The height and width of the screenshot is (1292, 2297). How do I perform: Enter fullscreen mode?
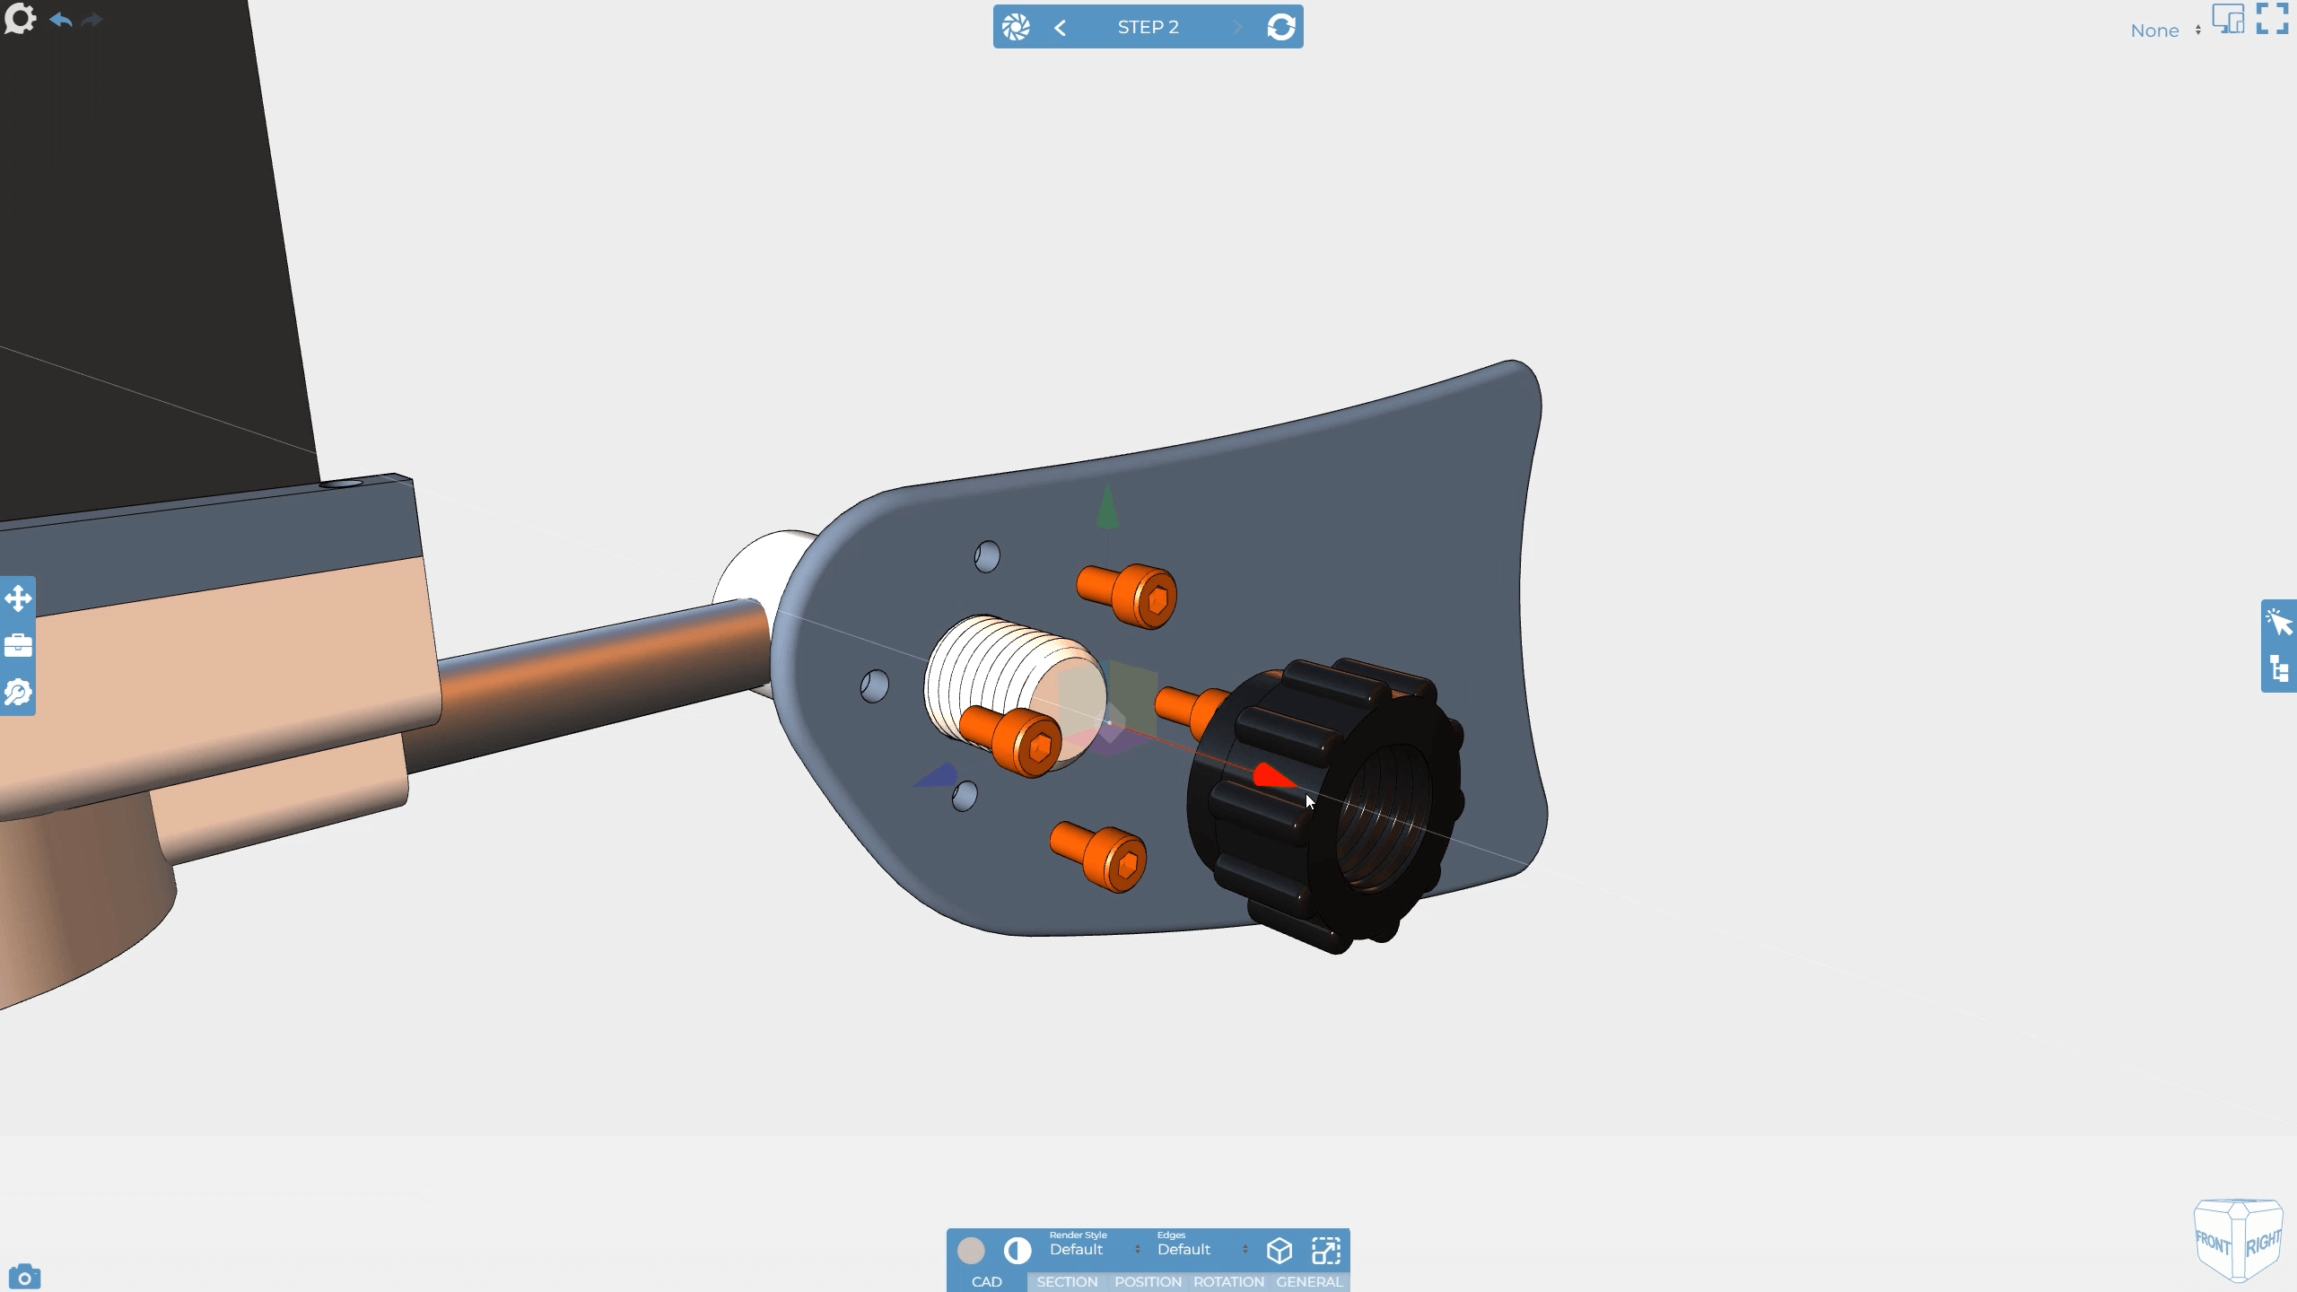[x=2272, y=19]
